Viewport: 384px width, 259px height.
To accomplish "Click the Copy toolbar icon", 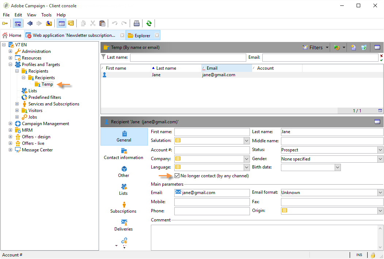I will pos(83,23).
